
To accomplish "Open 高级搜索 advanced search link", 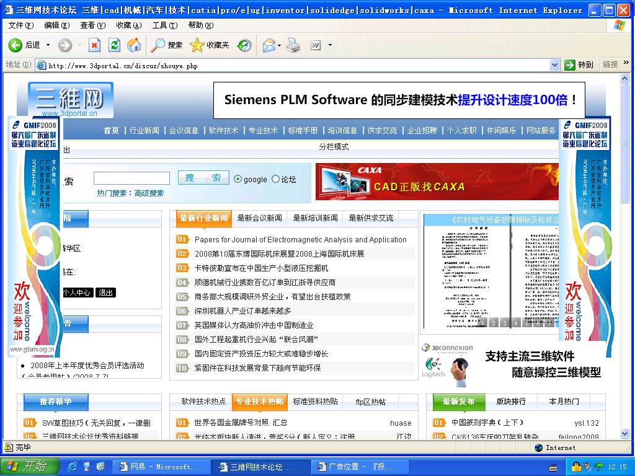I will click(x=149, y=193).
